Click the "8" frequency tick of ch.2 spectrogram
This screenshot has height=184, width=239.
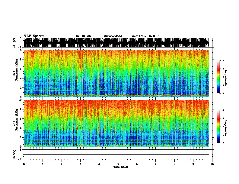click(21, 109)
